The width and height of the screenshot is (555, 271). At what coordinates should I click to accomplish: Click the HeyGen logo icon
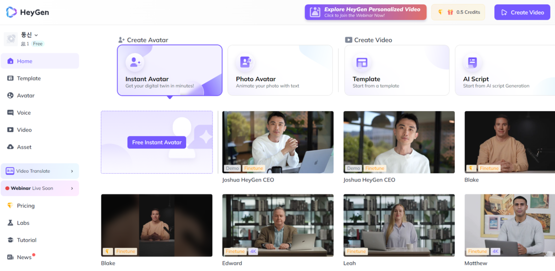(x=11, y=12)
